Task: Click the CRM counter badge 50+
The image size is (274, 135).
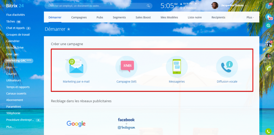Action: 16,54
